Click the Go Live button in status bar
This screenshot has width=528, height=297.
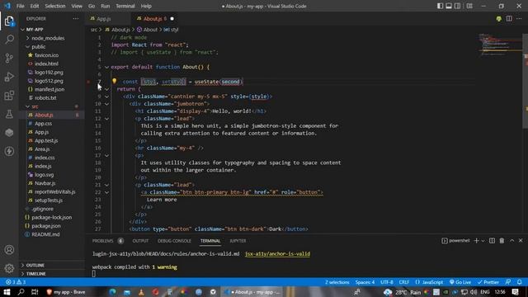point(460,282)
